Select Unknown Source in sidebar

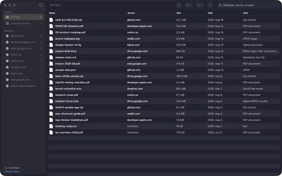pos(24,23)
